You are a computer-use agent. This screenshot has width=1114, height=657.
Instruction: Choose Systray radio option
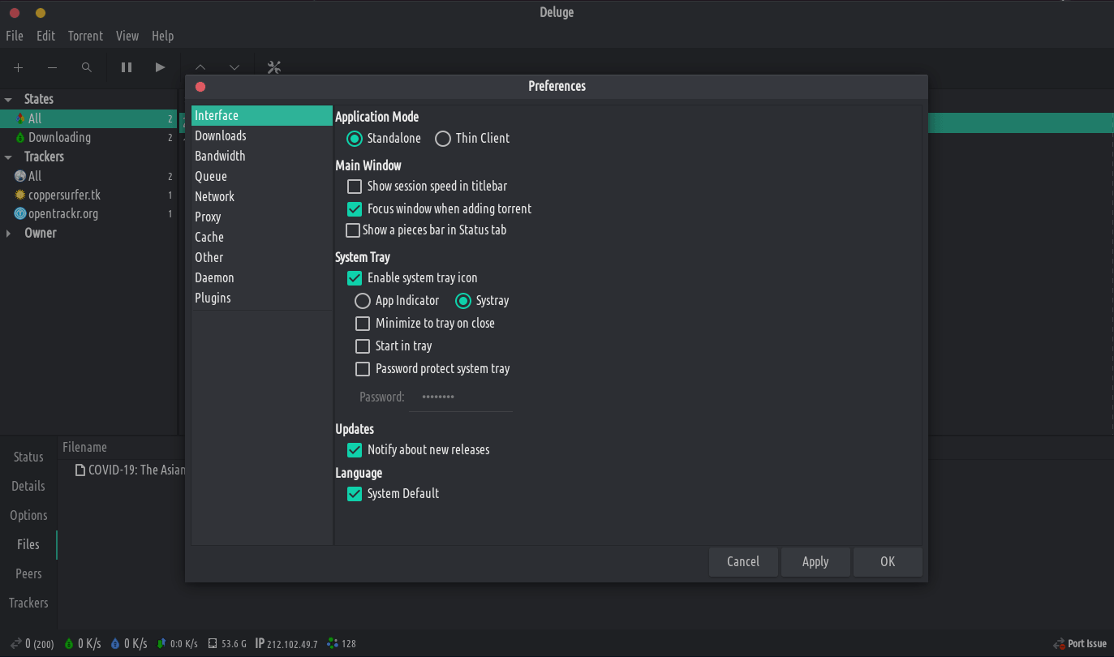point(463,301)
